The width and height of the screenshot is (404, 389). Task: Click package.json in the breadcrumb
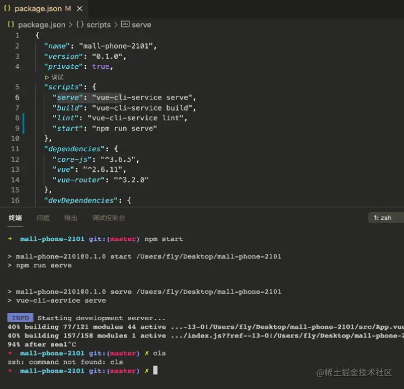[x=41, y=25]
